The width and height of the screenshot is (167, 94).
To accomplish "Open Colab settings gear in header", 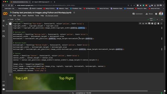I will [156, 14].
